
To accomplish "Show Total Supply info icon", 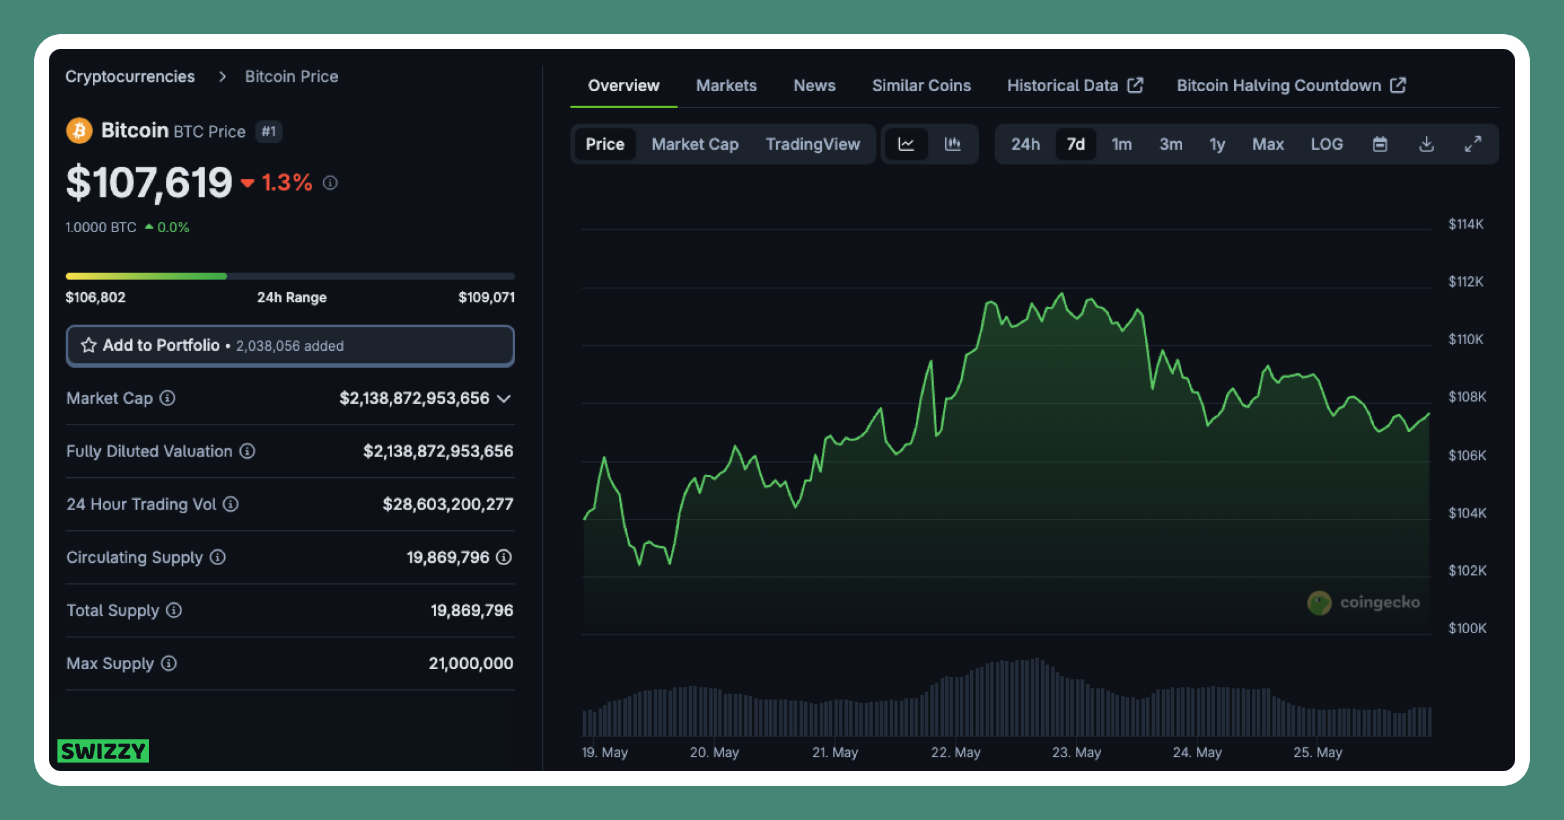I will pos(174,610).
